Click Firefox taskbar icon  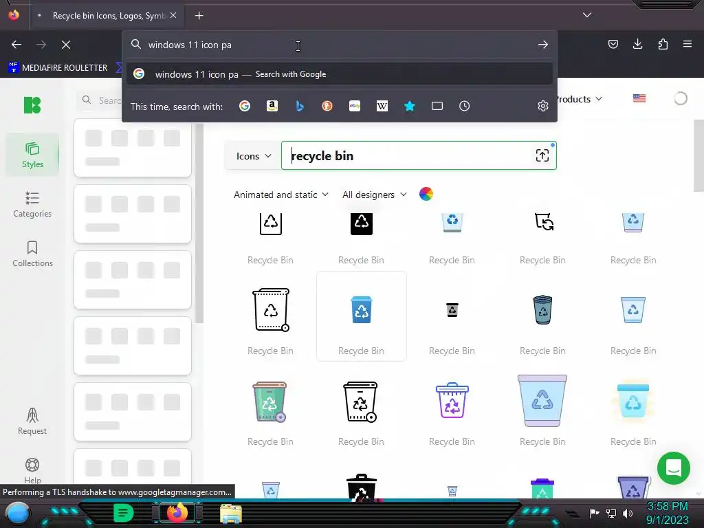click(x=177, y=513)
